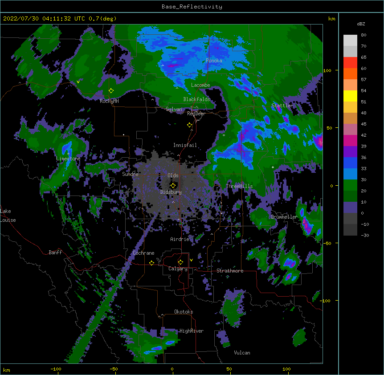The width and height of the screenshot is (384, 375).
Task: Click the Calgary city label
Action: pyautogui.click(x=178, y=269)
